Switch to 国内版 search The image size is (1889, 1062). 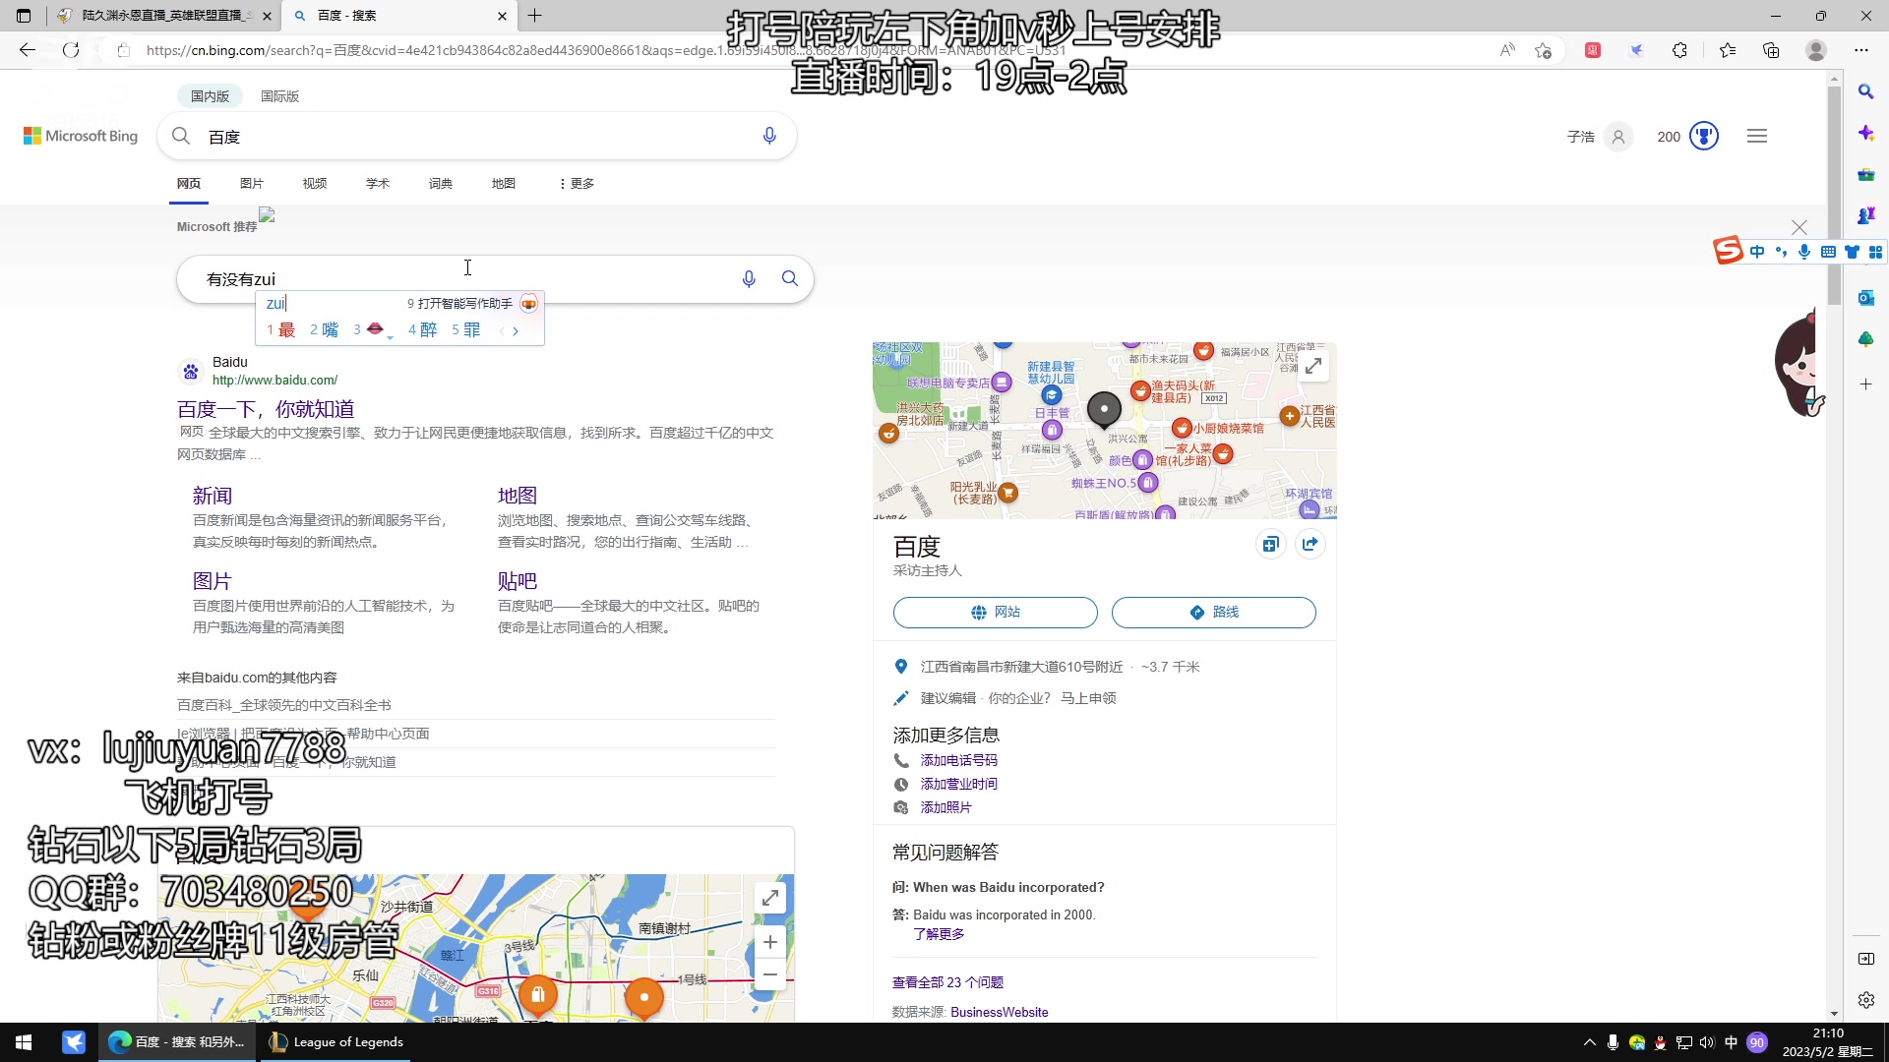tap(210, 96)
